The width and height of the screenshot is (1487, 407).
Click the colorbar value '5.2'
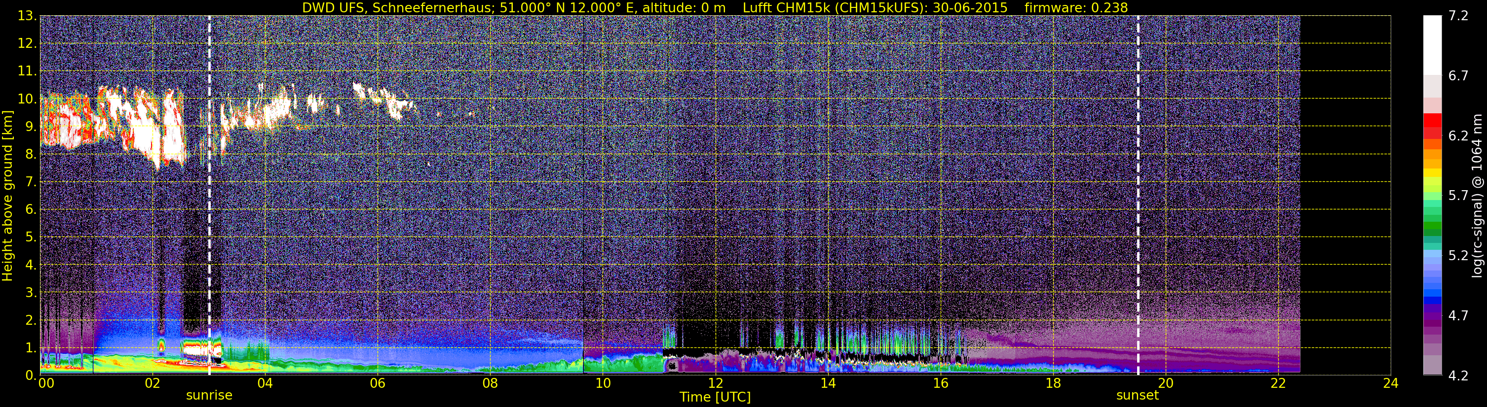tap(1458, 256)
